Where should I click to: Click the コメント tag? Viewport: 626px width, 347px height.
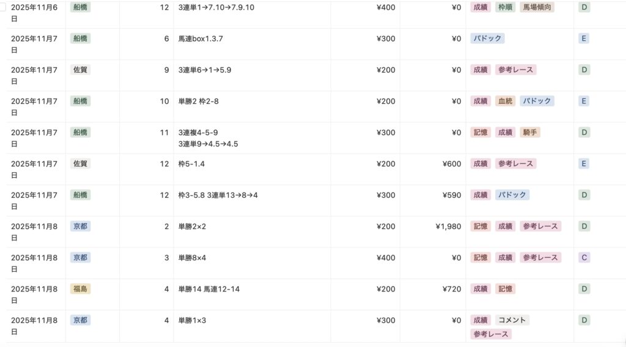[x=512, y=320]
